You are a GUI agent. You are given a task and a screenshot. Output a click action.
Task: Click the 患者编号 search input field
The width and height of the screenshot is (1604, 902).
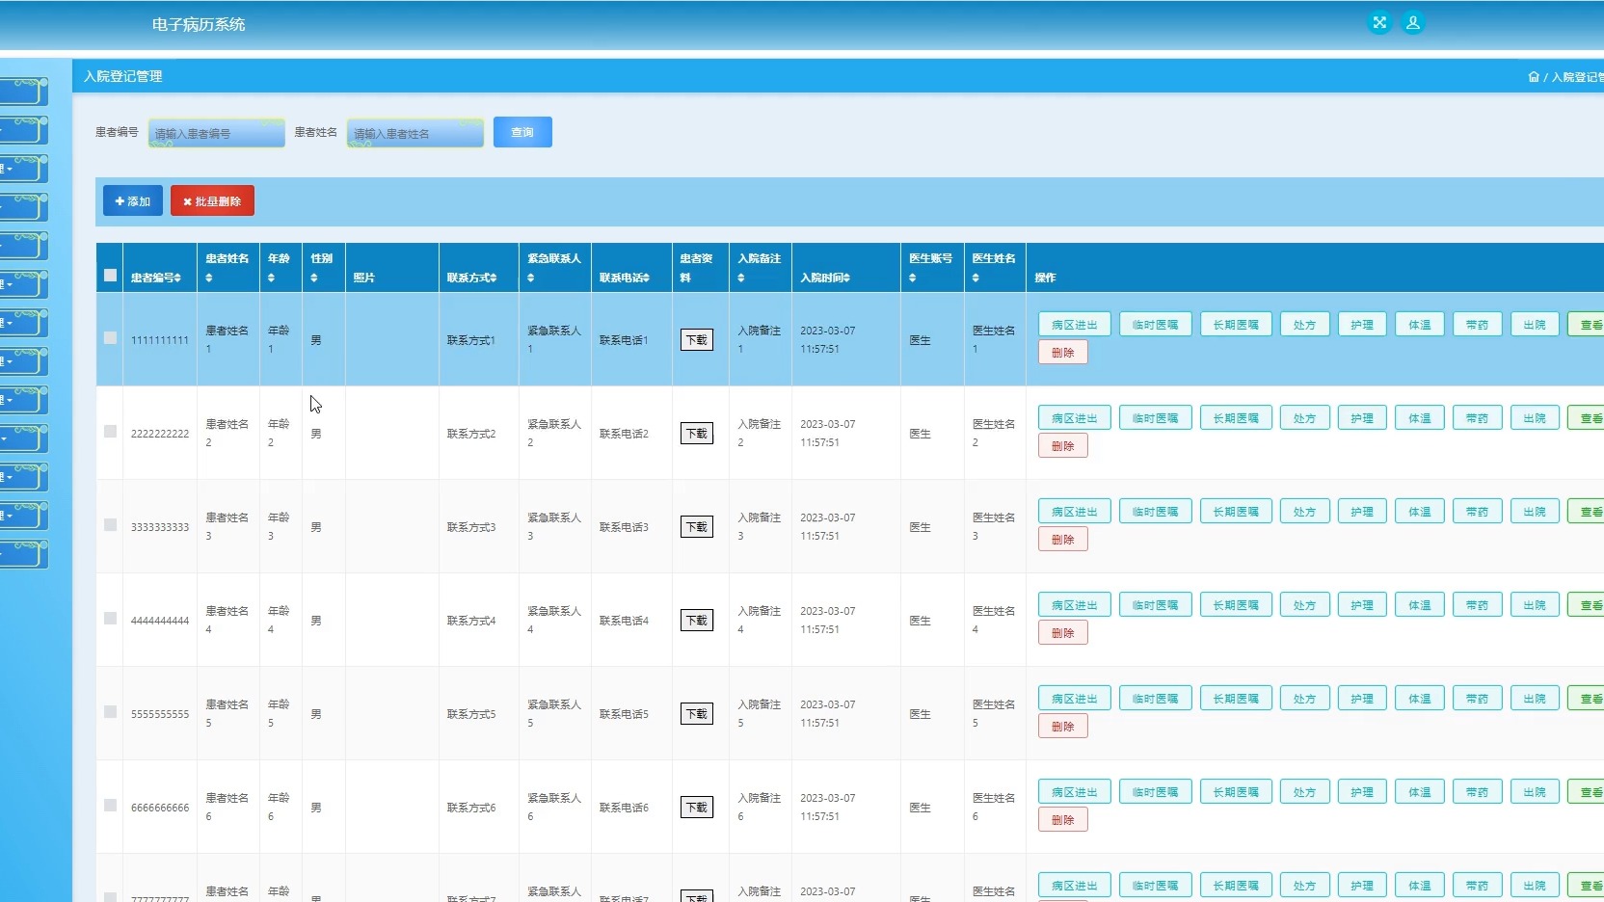[x=217, y=134]
